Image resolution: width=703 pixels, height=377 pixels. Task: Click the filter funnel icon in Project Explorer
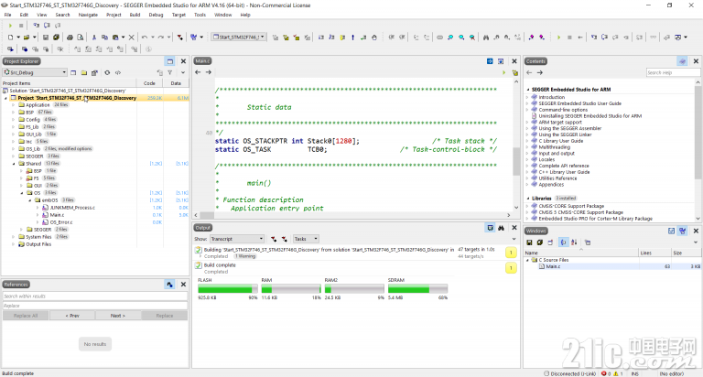(x=170, y=72)
